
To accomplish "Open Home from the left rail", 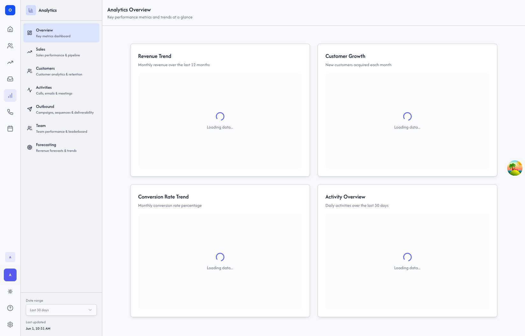I will click(10, 29).
